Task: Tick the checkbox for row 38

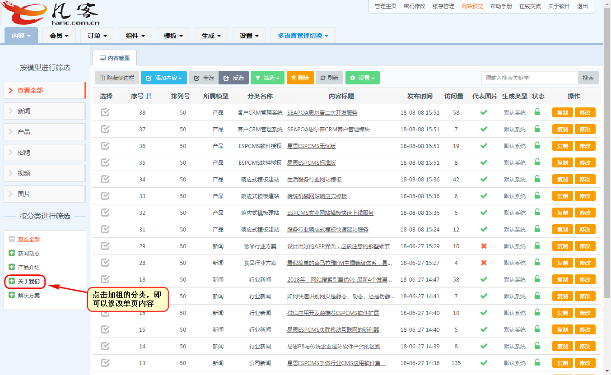Action: (105, 112)
